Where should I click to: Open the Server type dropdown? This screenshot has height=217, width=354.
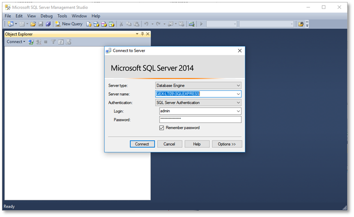point(238,86)
